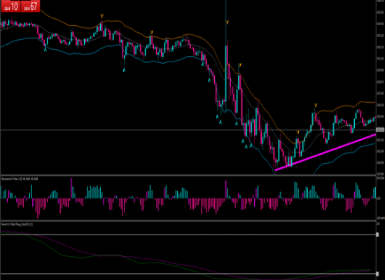Click the red one-click button showing 10
Screen dimensions: 385x280
[10, 6]
